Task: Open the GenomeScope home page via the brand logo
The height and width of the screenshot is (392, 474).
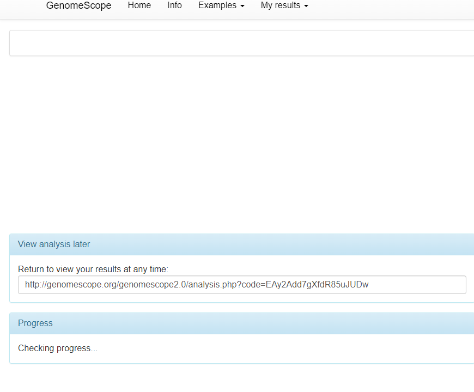Action: tap(78, 5)
